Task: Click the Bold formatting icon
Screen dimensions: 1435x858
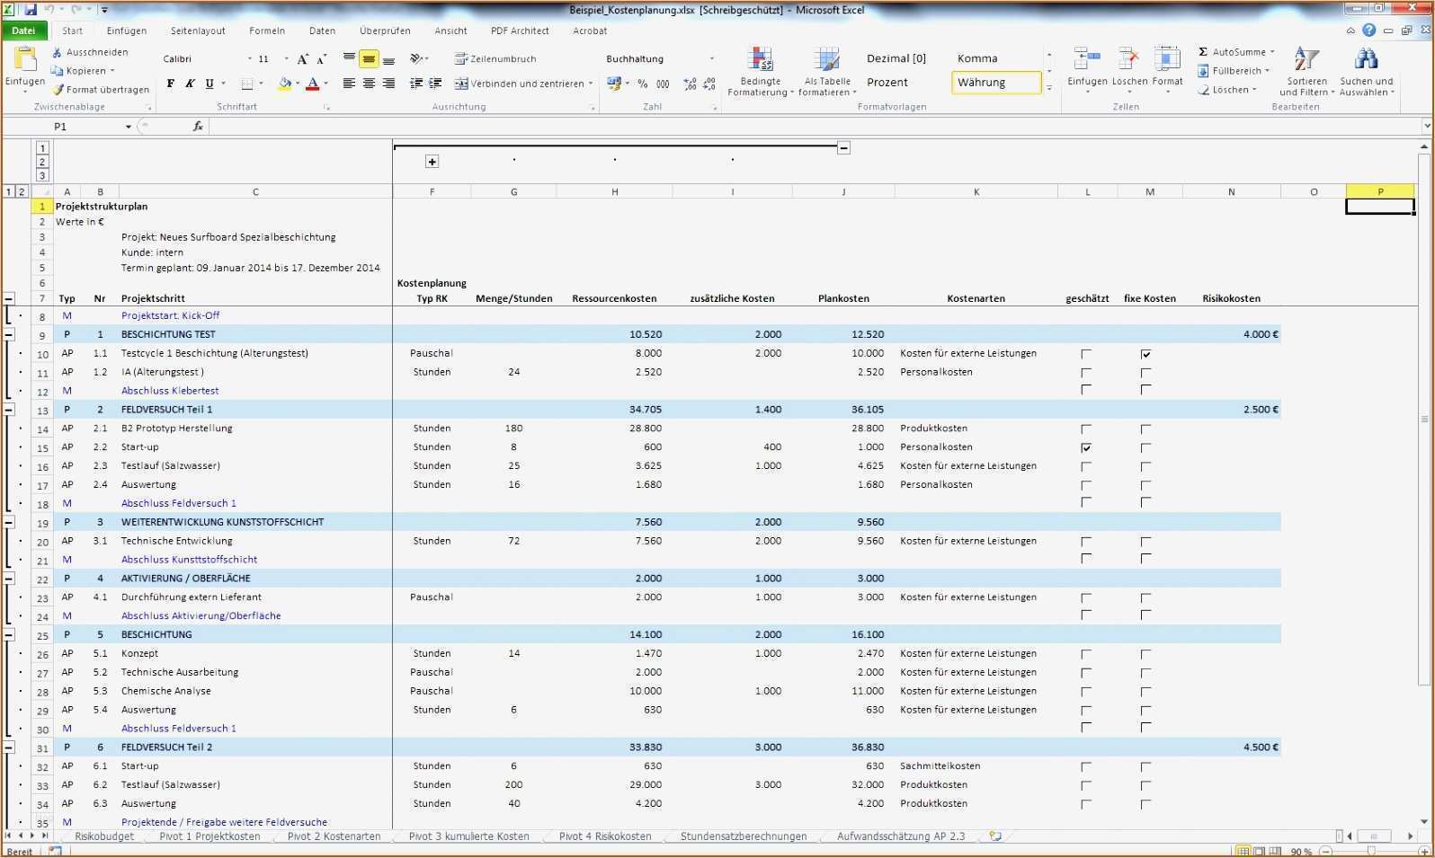Action: tap(171, 84)
